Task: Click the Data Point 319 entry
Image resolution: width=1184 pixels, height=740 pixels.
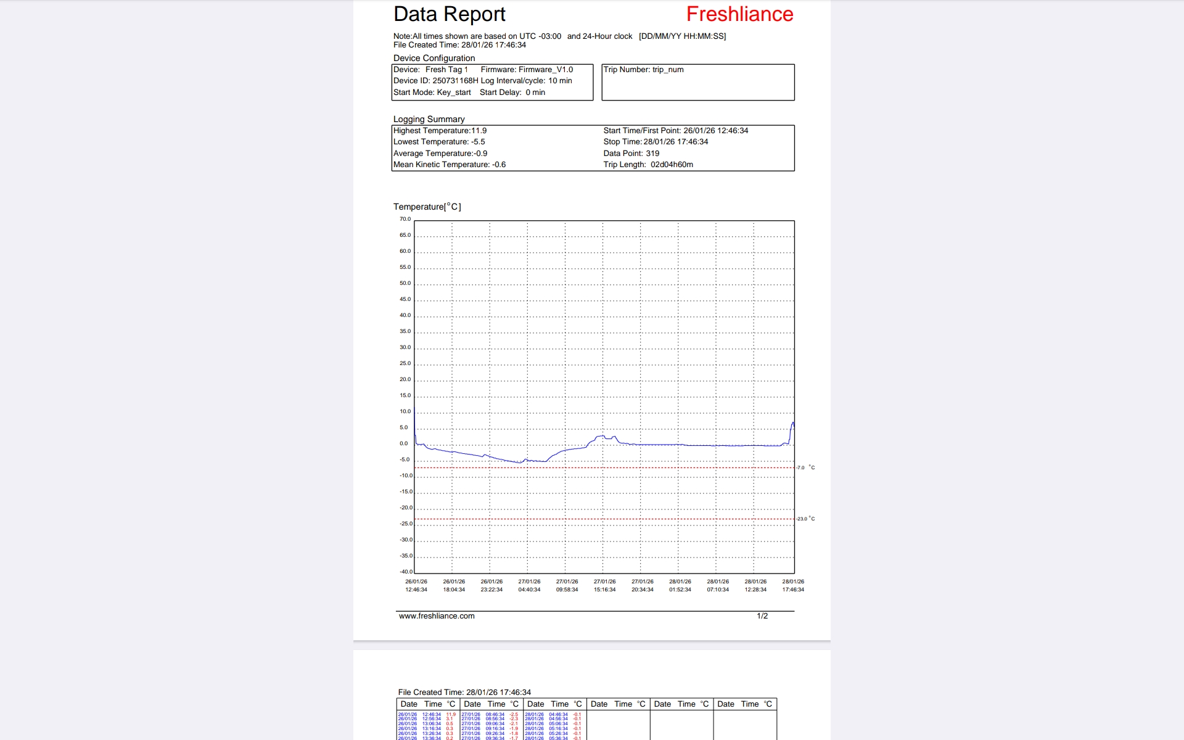Action: click(x=631, y=154)
